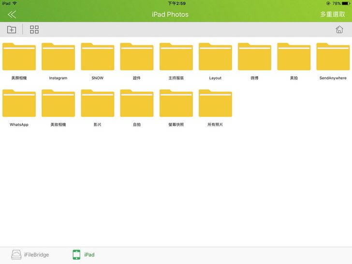Viewport: 352px width, 264px height.
Task: Open the WhatsApp folder
Action: (x=19, y=103)
